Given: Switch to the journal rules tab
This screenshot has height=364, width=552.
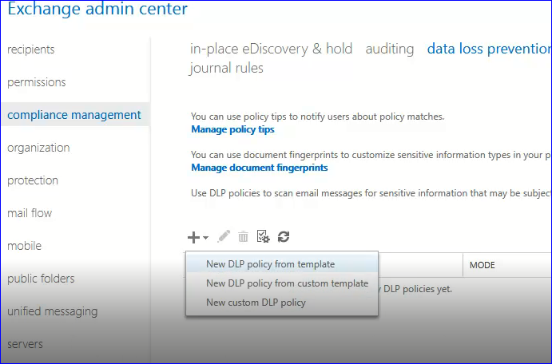Looking at the screenshot, I should [x=226, y=68].
